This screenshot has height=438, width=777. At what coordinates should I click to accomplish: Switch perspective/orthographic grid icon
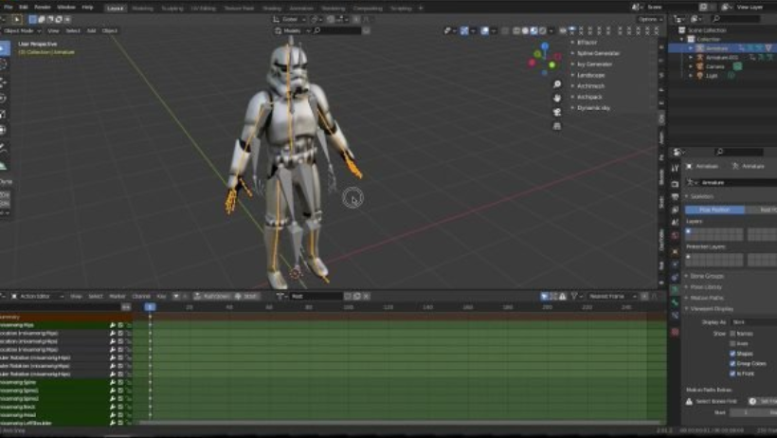[x=557, y=126]
